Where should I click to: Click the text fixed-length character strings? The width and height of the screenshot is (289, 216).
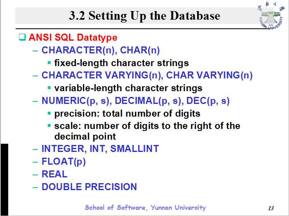(121, 63)
